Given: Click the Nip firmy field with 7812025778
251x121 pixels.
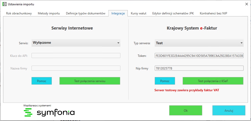Looking at the screenshot, I should (199, 68).
